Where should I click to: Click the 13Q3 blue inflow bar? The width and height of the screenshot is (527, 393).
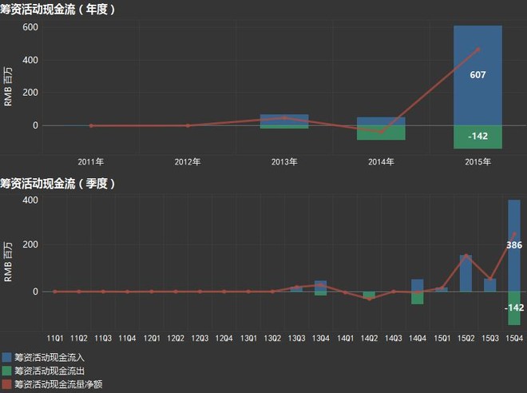[296, 289]
